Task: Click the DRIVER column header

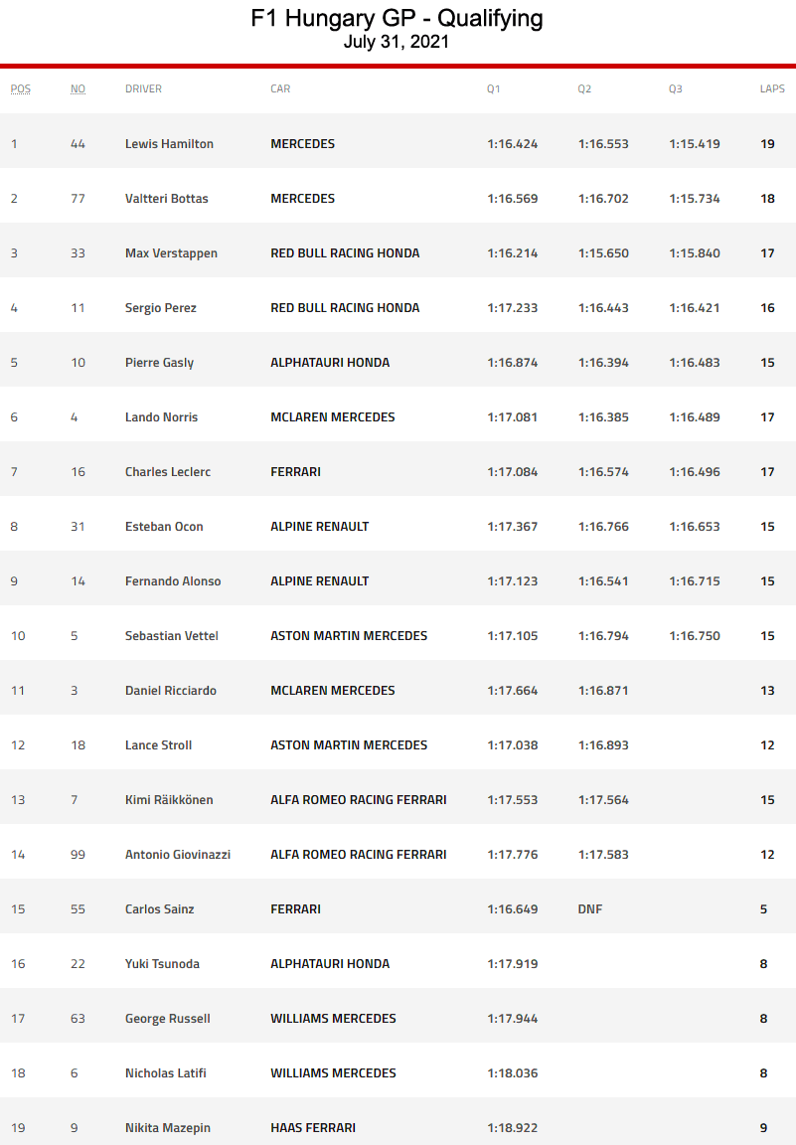Action: (143, 88)
